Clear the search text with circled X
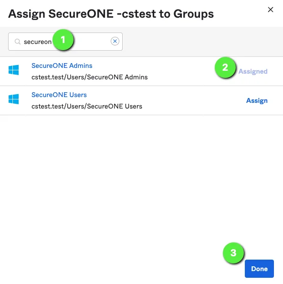Screen dimensions: 283x284 tap(115, 41)
